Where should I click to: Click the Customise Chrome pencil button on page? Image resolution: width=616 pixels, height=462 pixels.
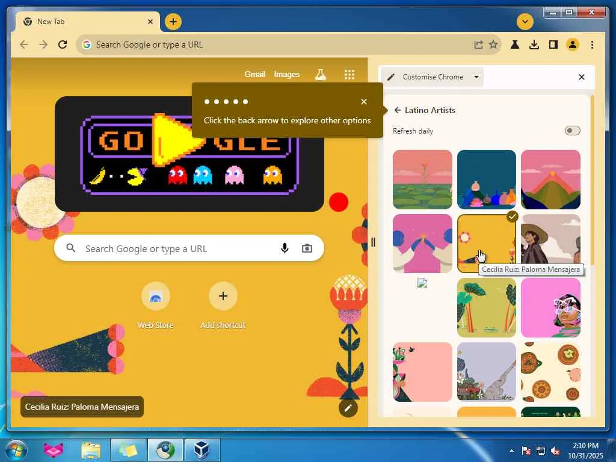[x=348, y=408]
